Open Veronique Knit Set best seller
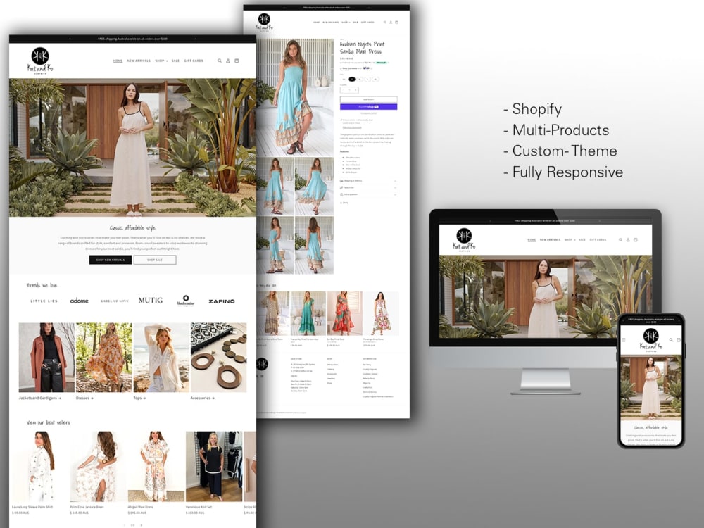704x528 pixels. click(x=214, y=467)
